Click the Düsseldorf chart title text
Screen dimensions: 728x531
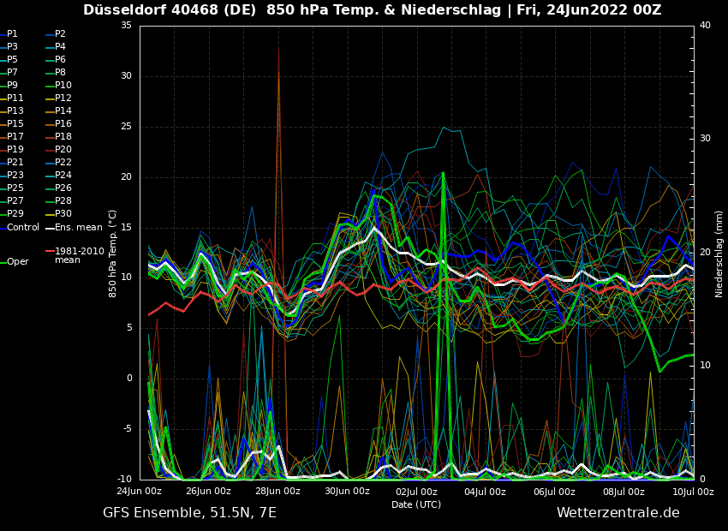(x=372, y=10)
